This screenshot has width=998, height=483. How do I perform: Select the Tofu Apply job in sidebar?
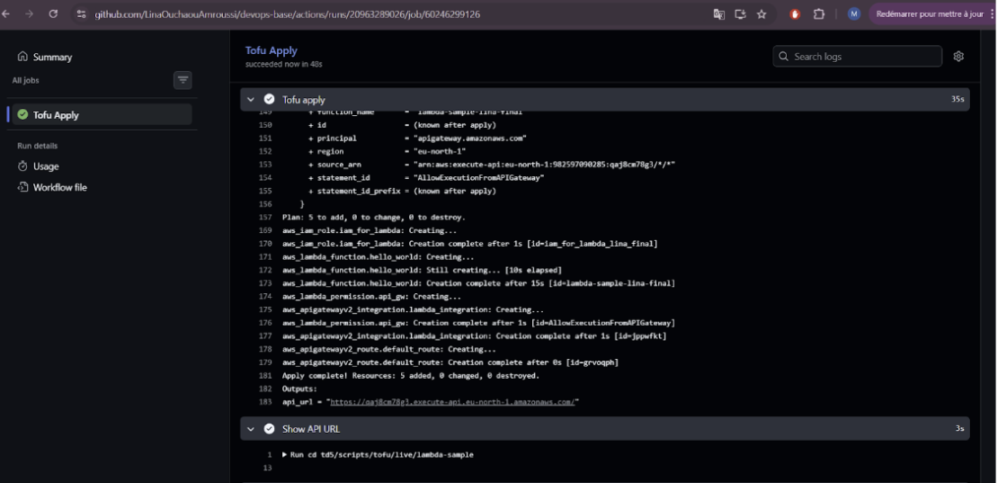point(56,115)
